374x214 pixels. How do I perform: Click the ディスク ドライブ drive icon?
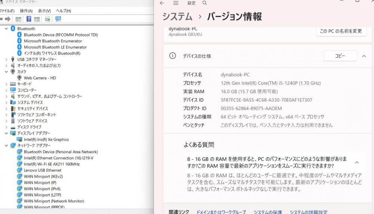(x=13, y=127)
